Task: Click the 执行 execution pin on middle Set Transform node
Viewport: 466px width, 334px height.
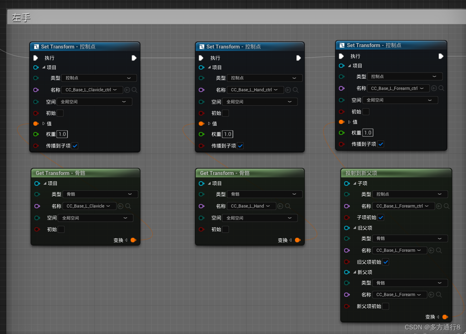Action: coord(202,58)
